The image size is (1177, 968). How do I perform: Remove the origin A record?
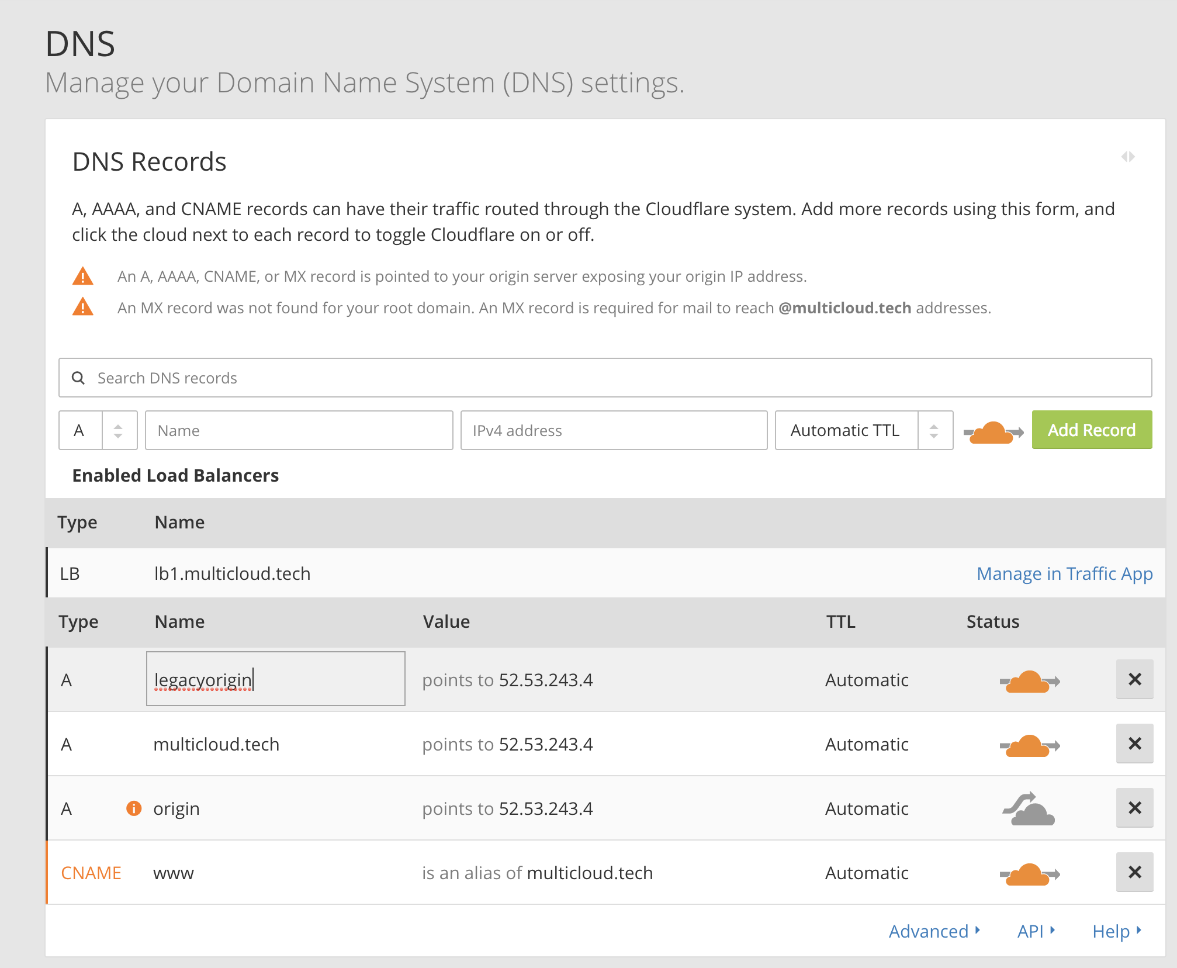pyautogui.click(x=1134, y=808)
